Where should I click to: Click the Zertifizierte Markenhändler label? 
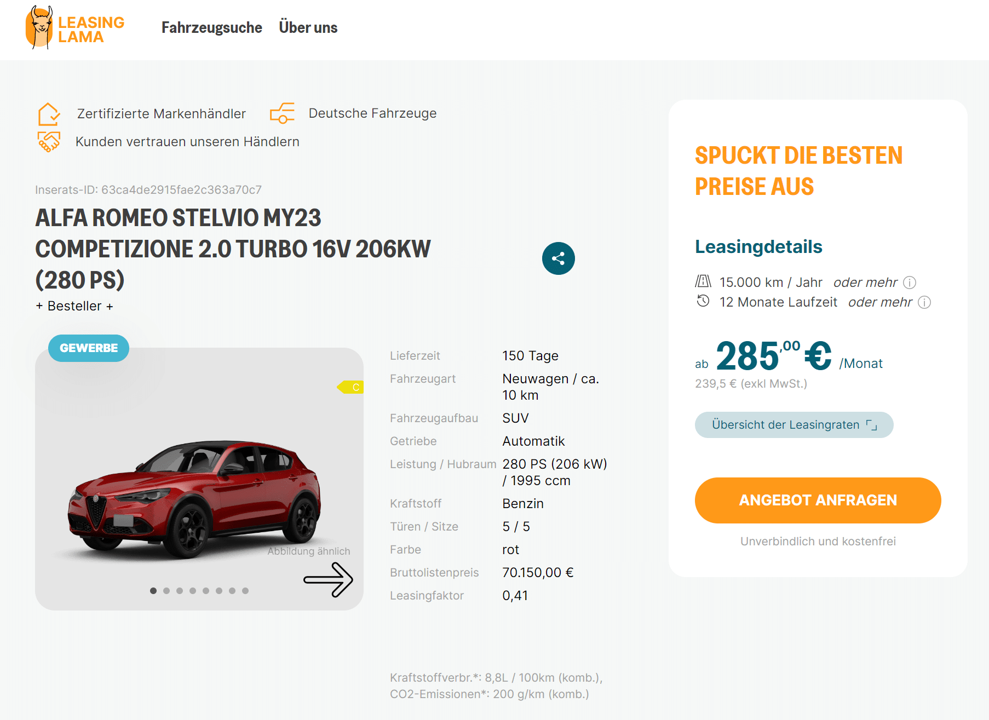pos(162,114)
